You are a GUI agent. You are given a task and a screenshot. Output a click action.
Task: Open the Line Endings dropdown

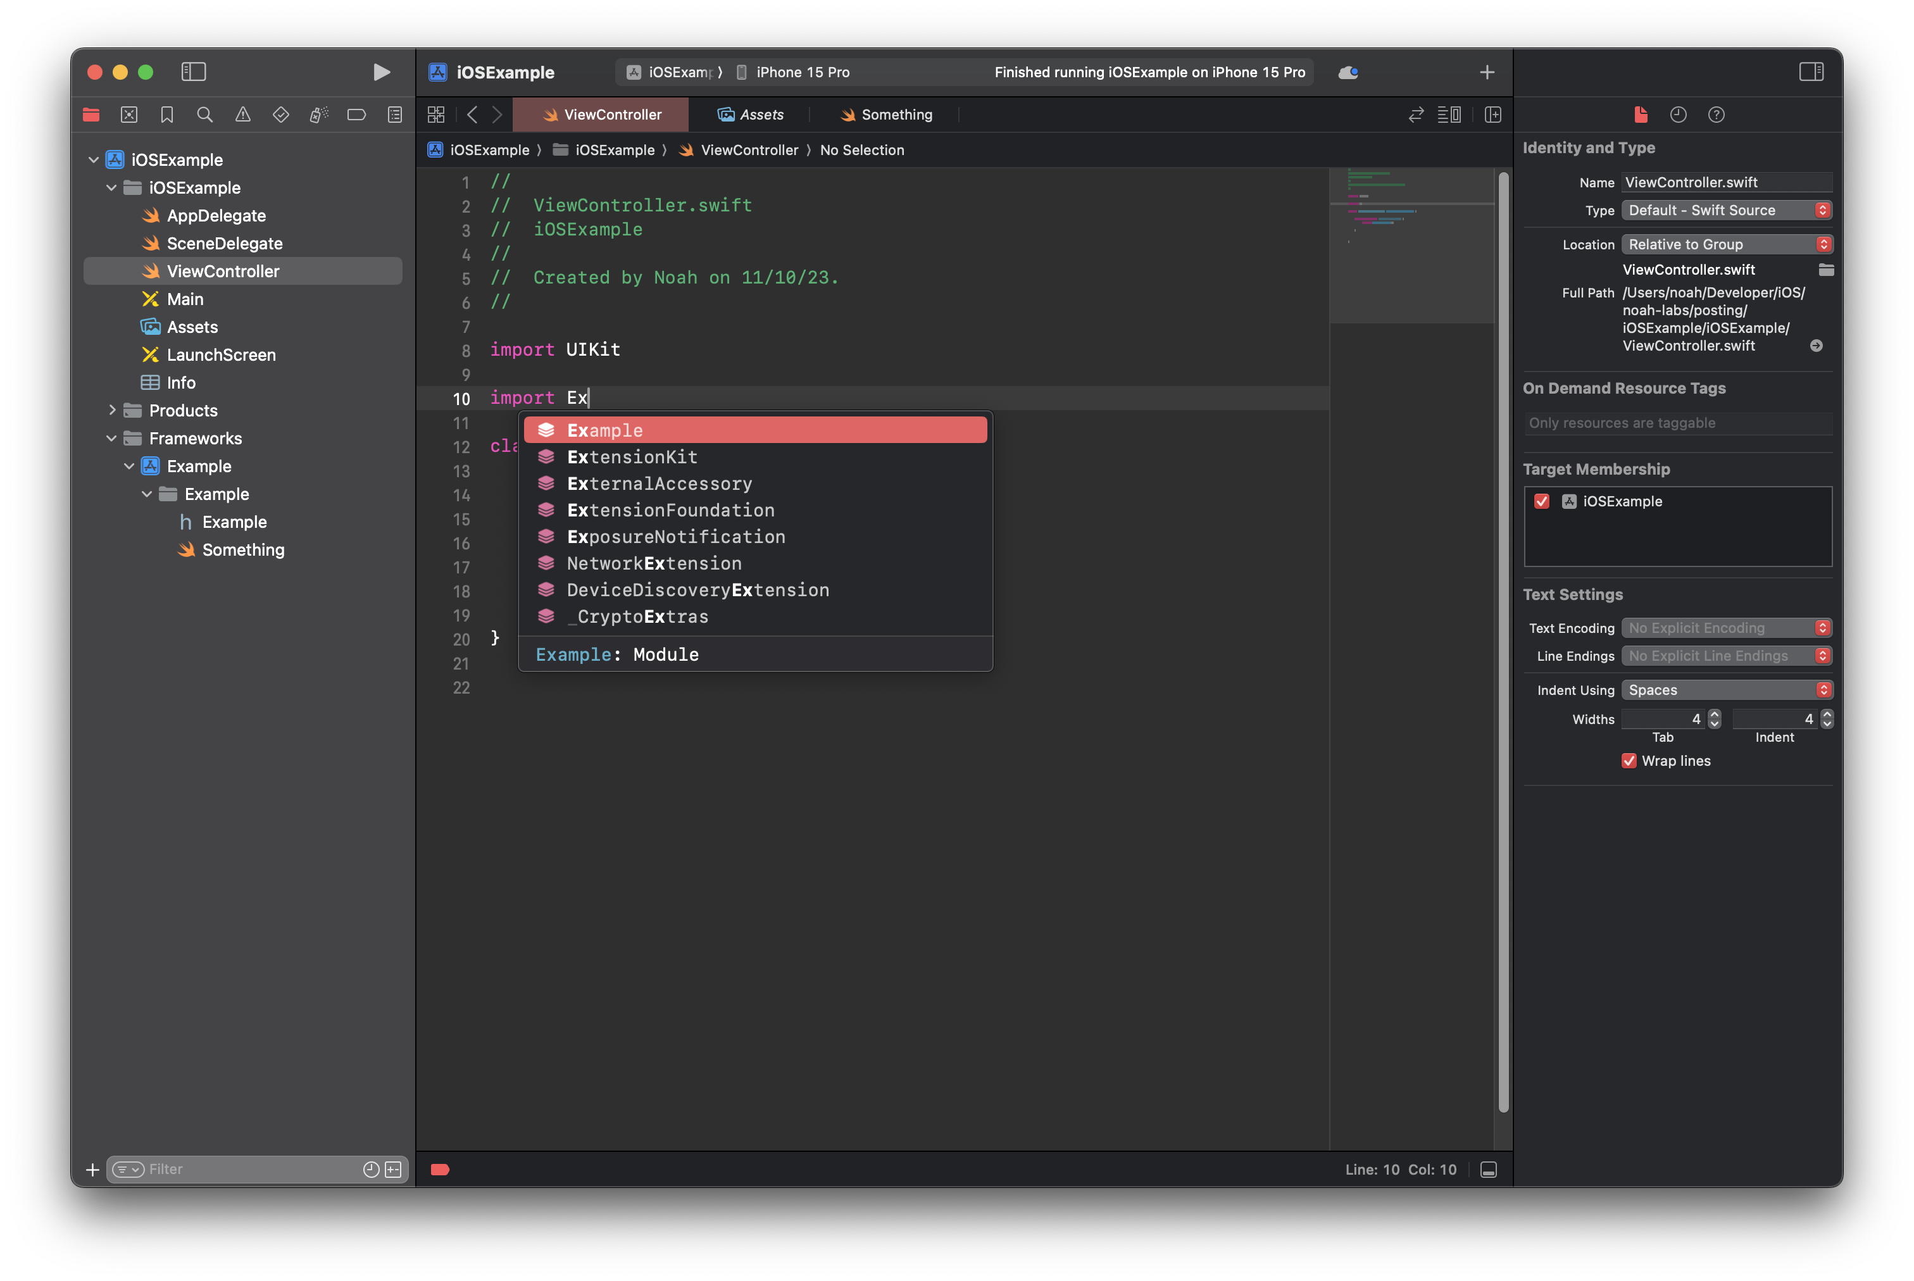pos(1726,656)
